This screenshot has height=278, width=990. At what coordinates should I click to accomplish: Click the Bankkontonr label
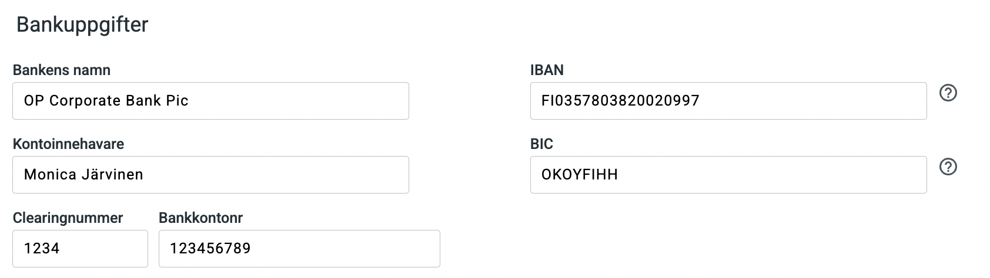[x=200, y=218]
